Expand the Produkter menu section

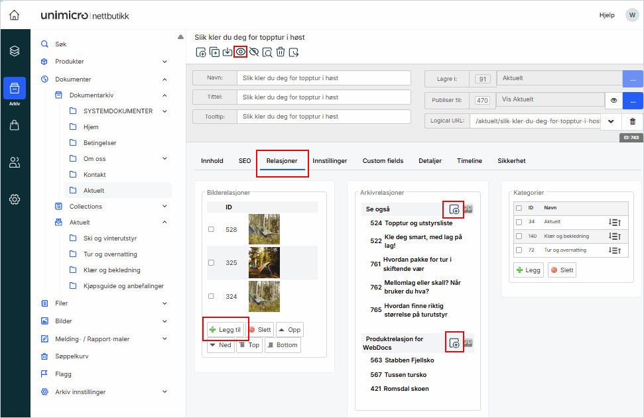[164, 62]
